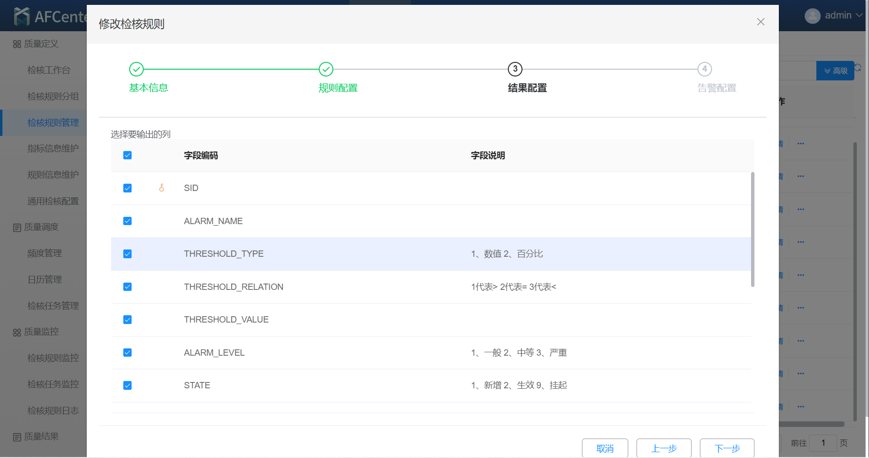Click the completed 基本信息 step circle

click(x=136, y=69)
